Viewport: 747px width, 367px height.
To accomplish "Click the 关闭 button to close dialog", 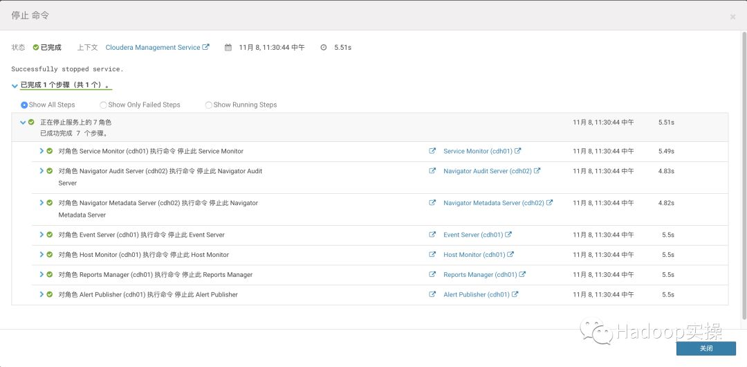I will pyautogui.click(x=706, y=348).
